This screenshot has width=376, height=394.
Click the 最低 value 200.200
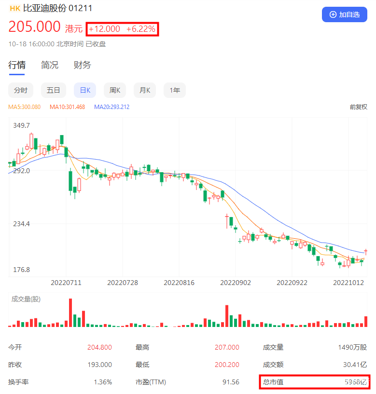227,365
